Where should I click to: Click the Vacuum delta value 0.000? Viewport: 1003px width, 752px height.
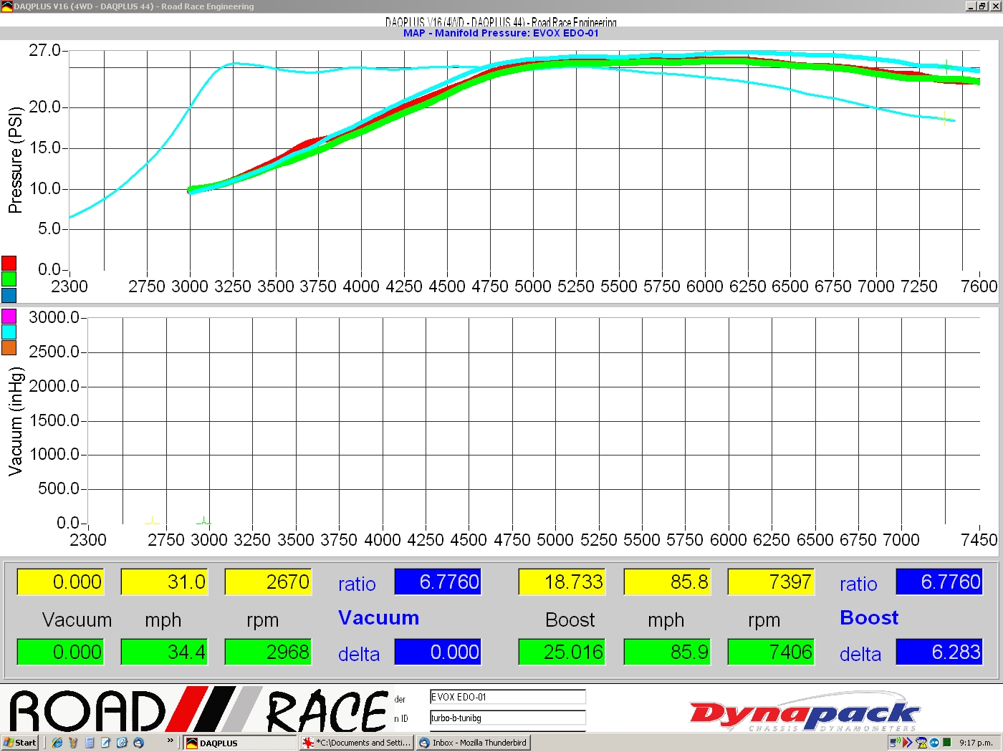[438, 652]
